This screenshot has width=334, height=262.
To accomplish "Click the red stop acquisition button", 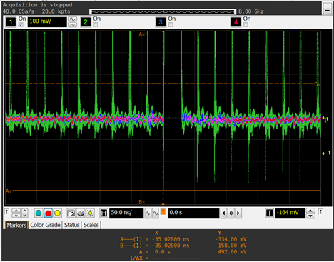I will click(49, 213).
